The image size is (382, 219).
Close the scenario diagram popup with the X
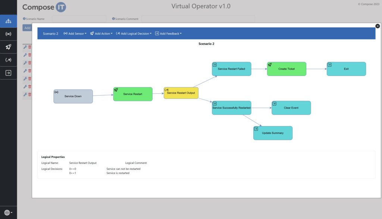tap(378, 26)
